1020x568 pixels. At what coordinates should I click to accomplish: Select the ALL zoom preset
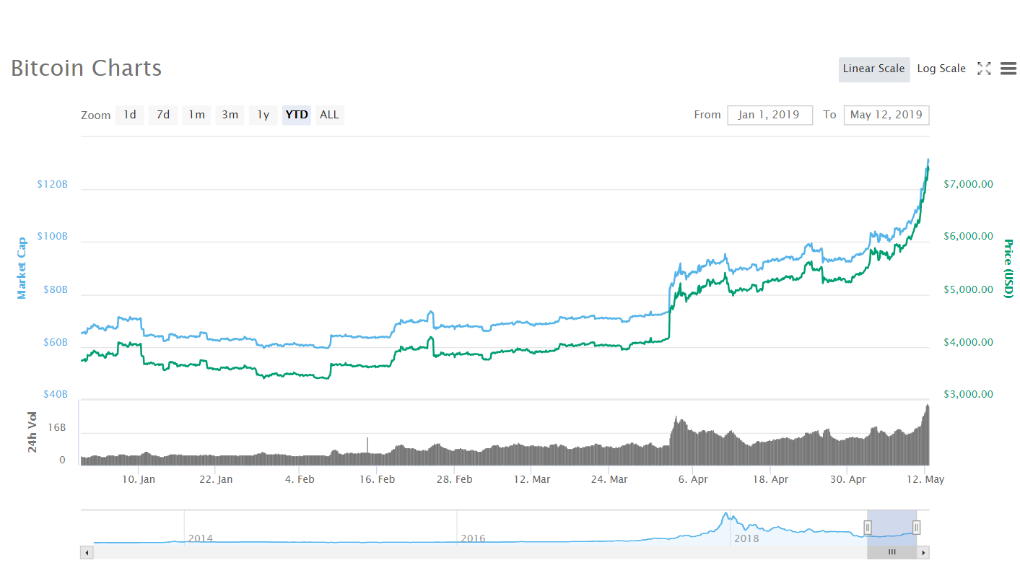[329, 114]
